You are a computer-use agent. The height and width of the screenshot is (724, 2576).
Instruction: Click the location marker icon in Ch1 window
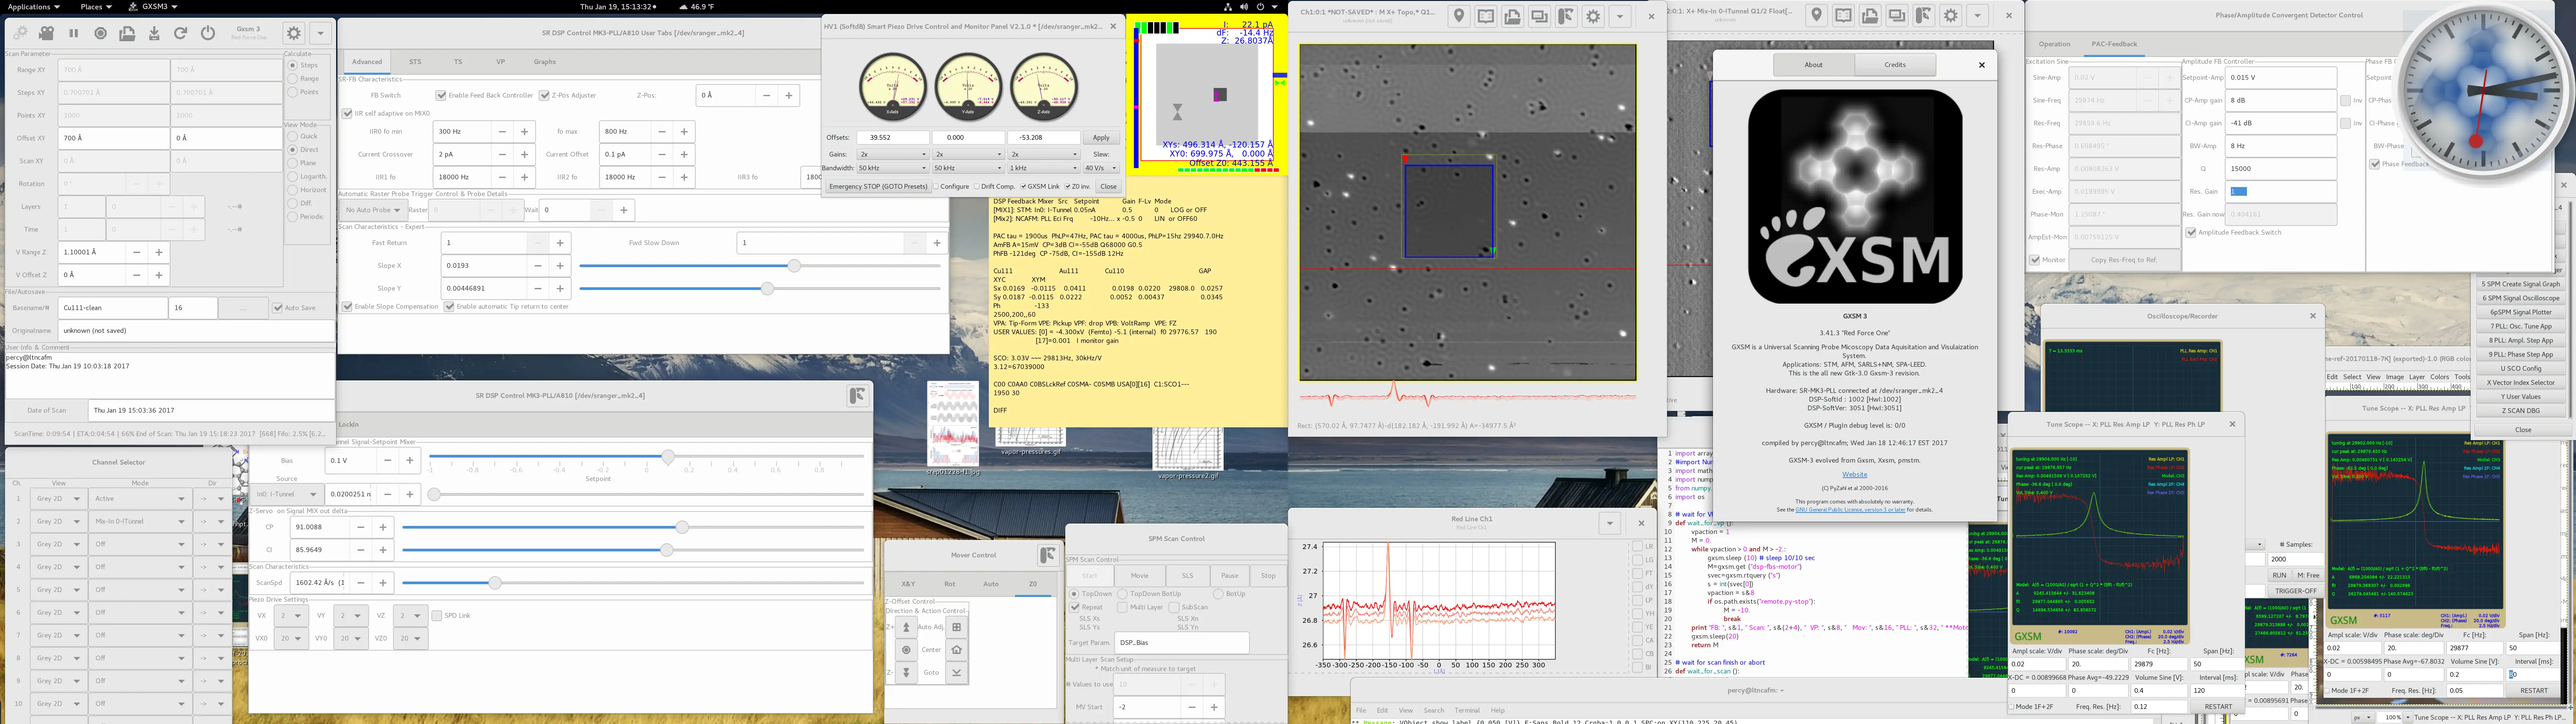click(x=1459, y=16)
